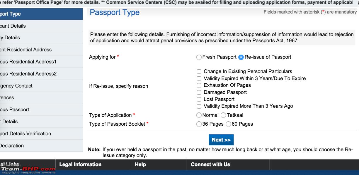Select the 60 Pages booklet option

coord(228,124)
